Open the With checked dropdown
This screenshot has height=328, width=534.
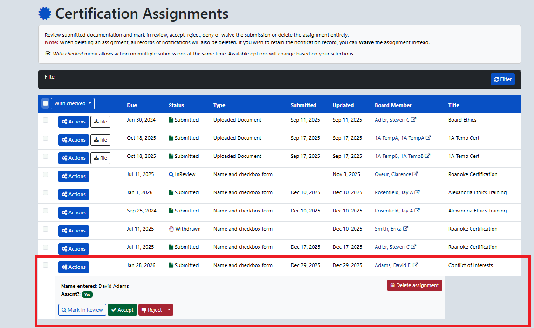[72, 103]
